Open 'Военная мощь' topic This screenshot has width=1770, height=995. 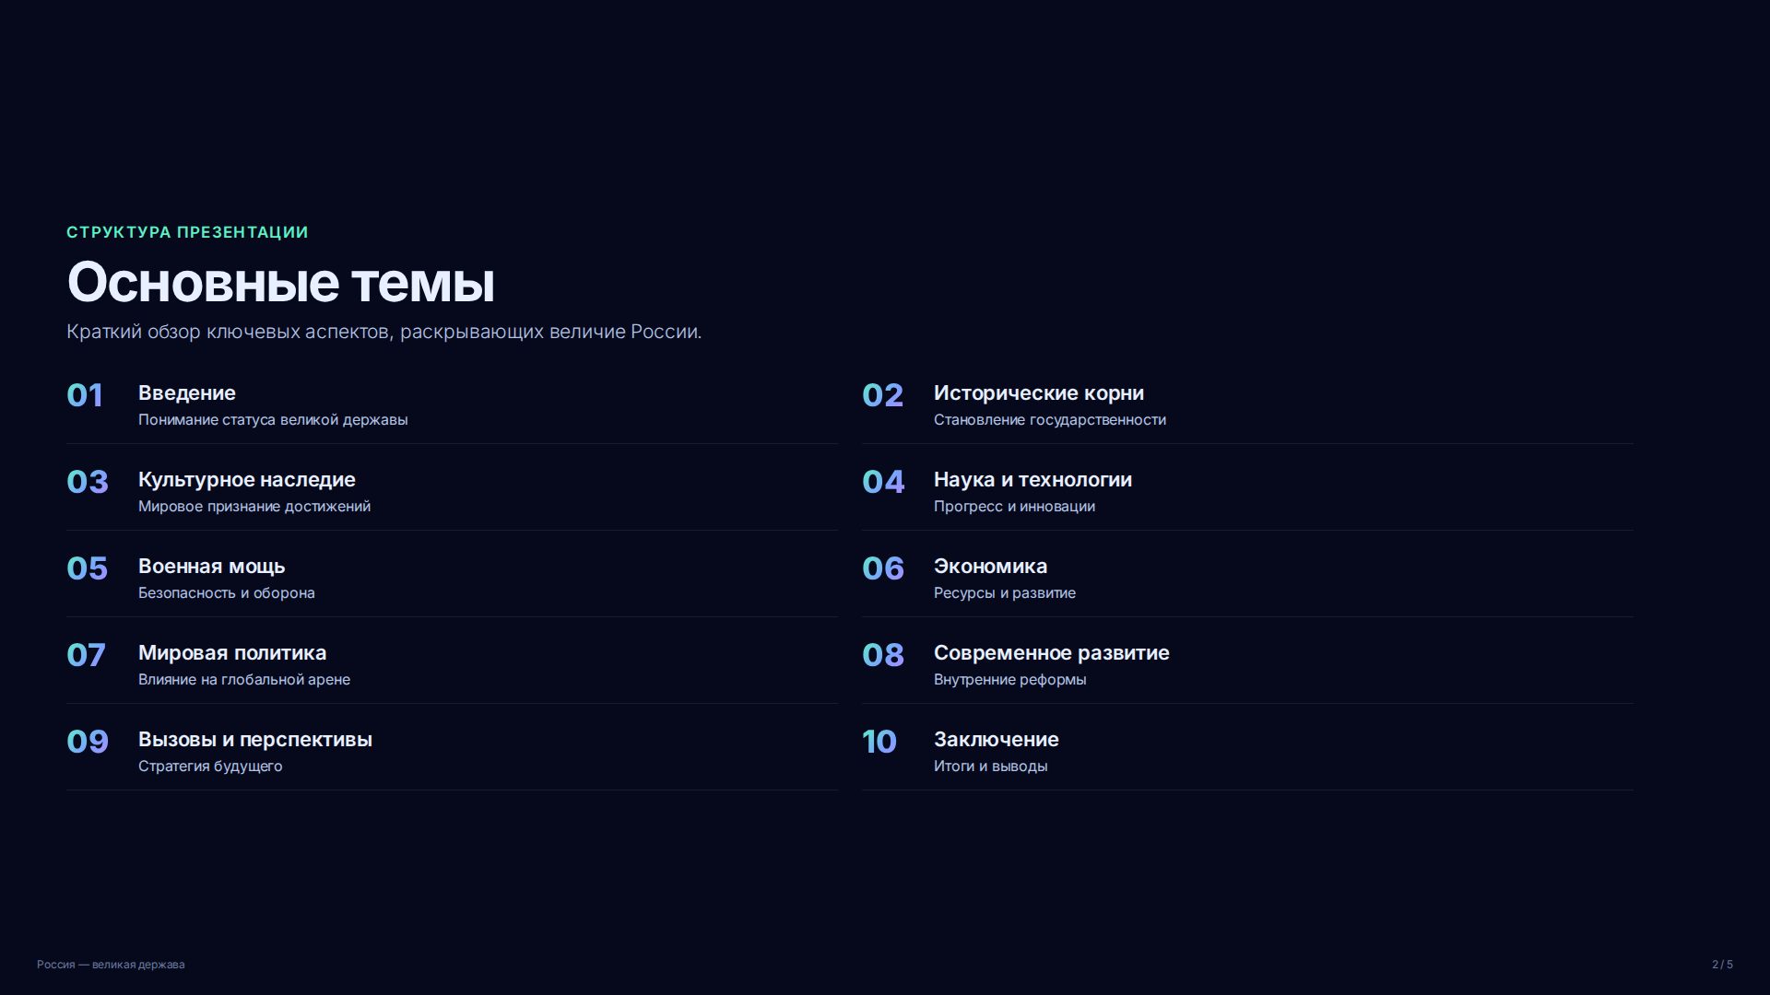[211, 567]
